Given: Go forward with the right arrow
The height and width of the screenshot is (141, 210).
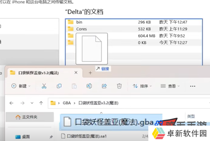Looking at the screenshot, I should click(x=23, y=103).
